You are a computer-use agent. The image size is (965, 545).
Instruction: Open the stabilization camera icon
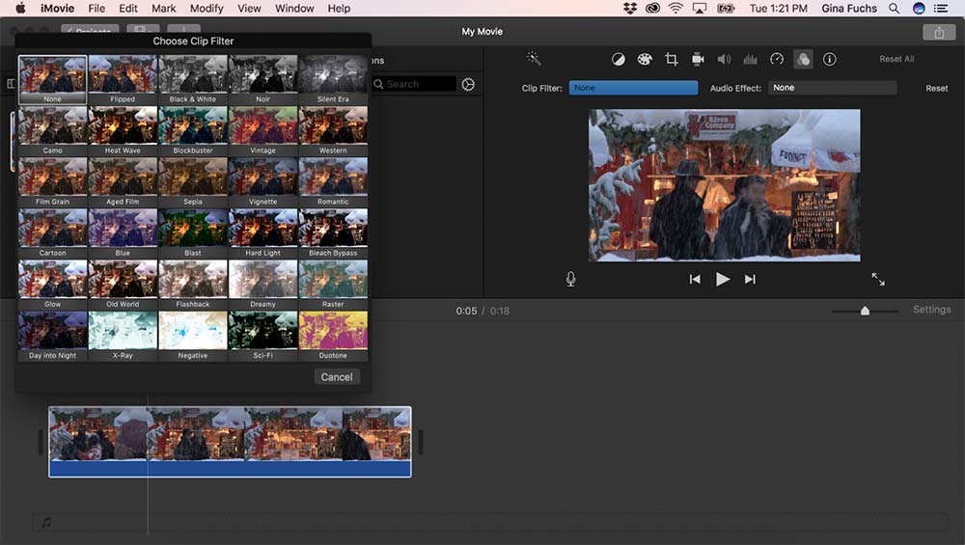click(698, 59)
